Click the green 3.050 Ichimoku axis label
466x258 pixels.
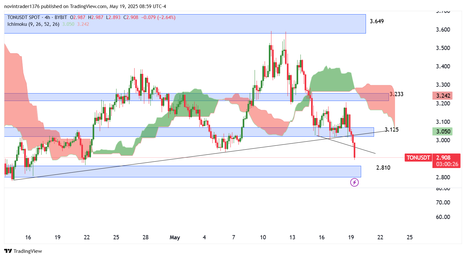point(442,131)
